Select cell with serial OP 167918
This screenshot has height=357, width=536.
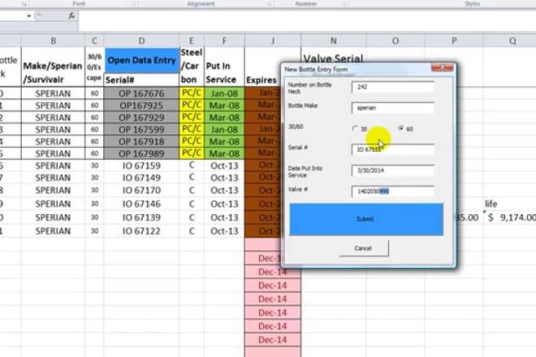(x=141, y=141)
